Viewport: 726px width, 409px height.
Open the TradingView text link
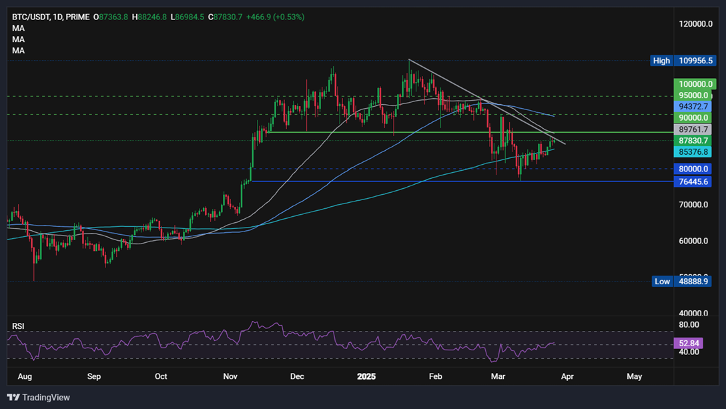pyautogui.click(x=46, y=398)
